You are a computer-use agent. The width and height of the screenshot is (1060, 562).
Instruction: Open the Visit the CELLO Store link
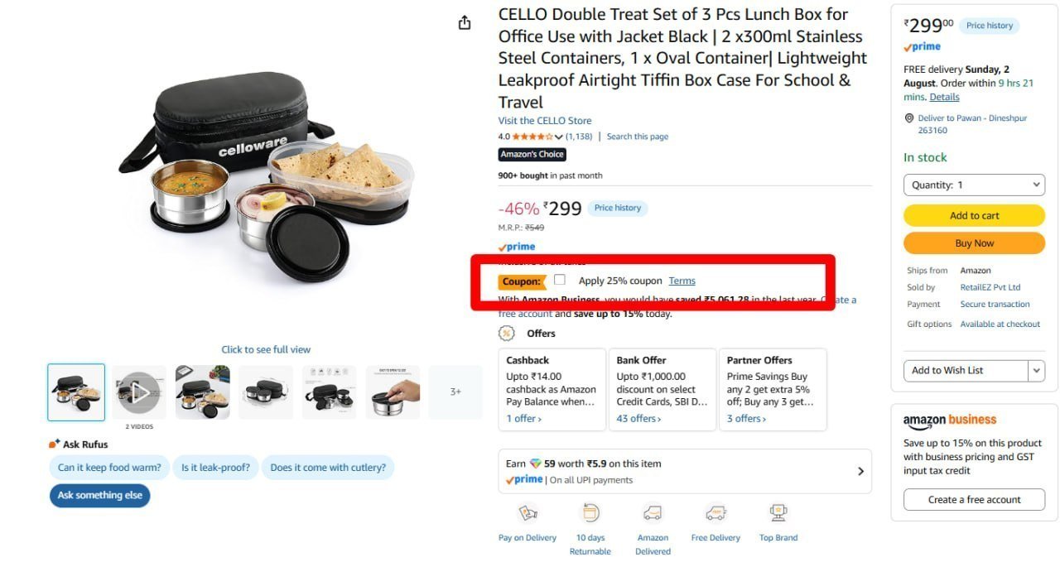click(x=545, y=121)
